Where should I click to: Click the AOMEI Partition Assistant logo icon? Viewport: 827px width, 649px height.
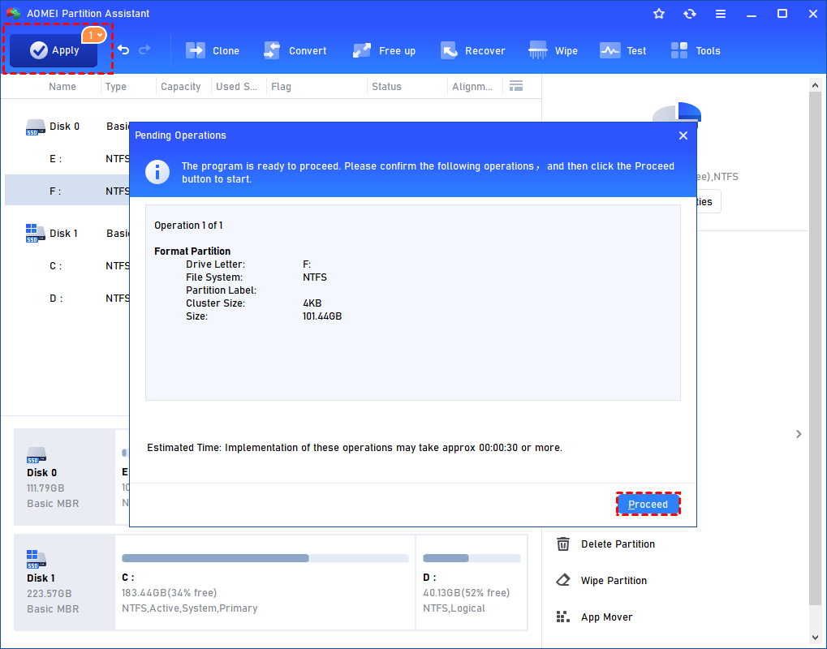[x=14, y=13]
